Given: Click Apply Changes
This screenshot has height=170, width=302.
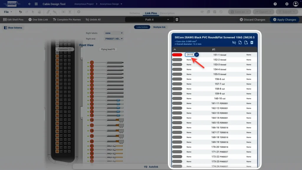Looking at the screenshot, I should (x=285, y=19).
